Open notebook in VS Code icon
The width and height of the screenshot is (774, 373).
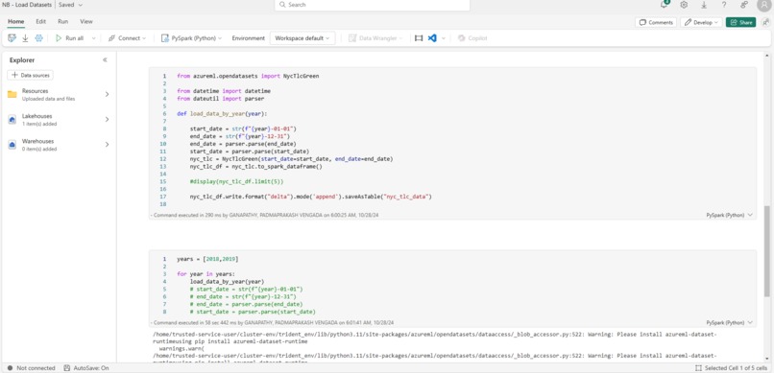[432, 38]
